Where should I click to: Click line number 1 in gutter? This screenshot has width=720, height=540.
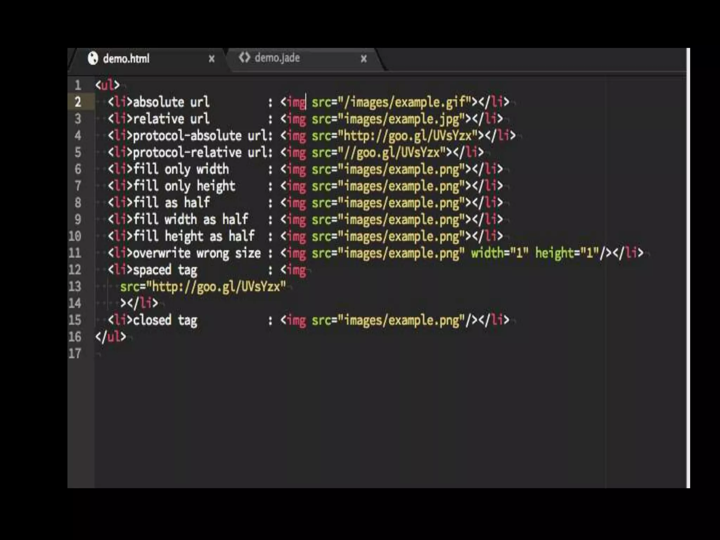78,85
